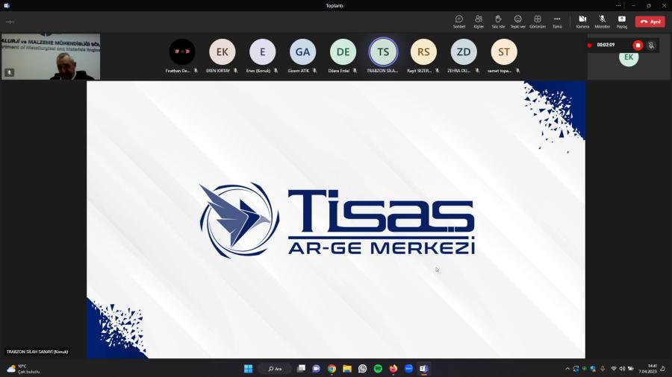Select Gizem ATİK avatar labeled GA
Screen dimensions: 672x377
pos(302,51)
